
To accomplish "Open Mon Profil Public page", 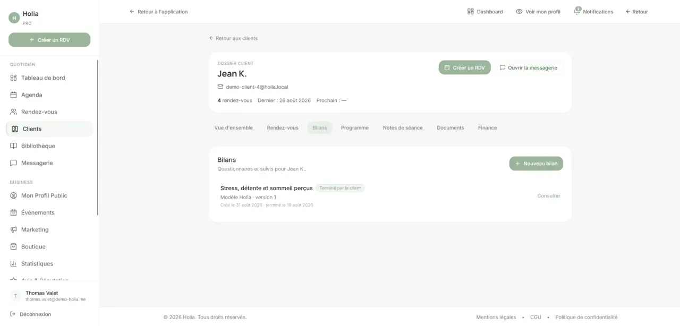I will [49, 195].
